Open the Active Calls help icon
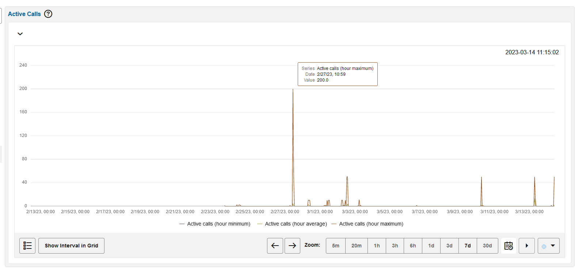The image size is (575, 270). (48, 14)
